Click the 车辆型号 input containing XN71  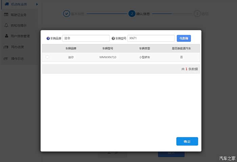pyautogui.click(x=151, y=38)
